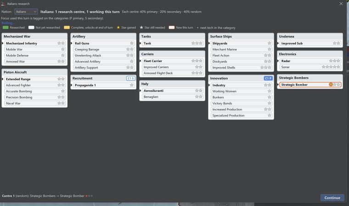Click the next-tech arrow beside Mechanized Infantry
This screenshot has width=349, height=206.
[3, 43]
